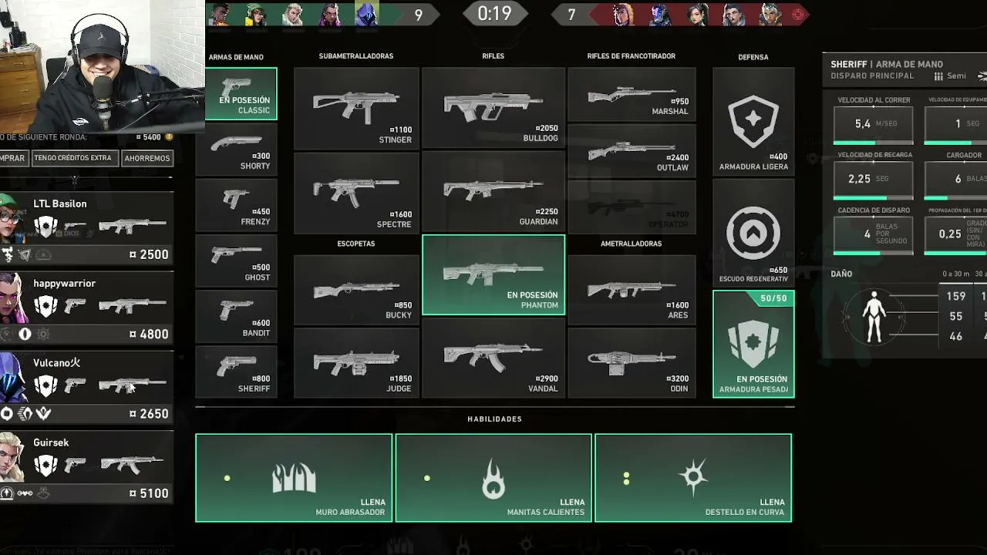Click the 159 head damage value
The image size is (987, 555).
pos(956,296)
